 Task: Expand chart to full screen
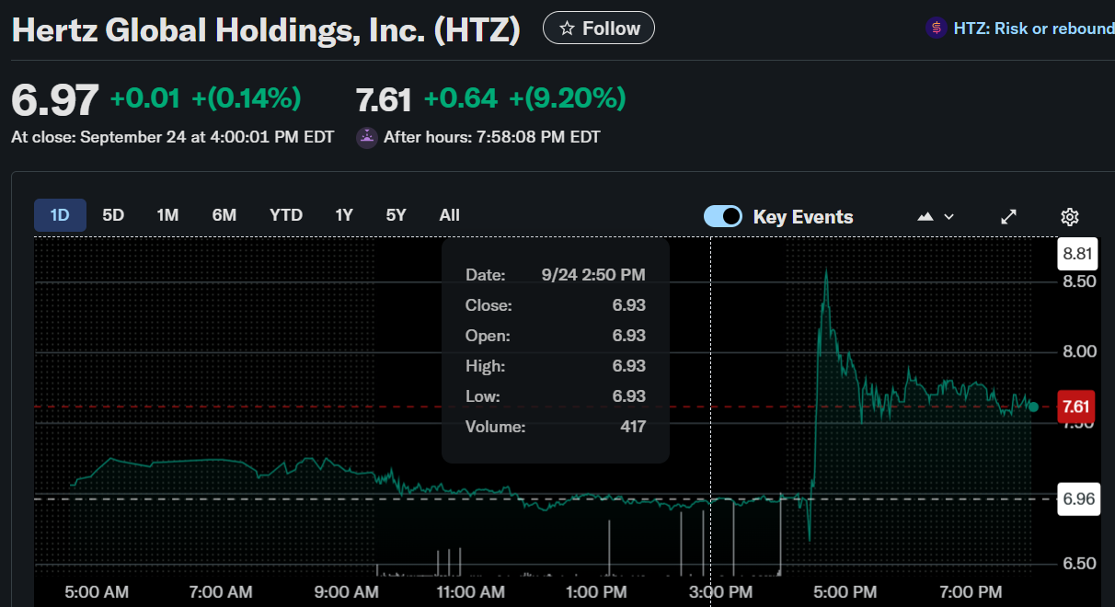(1009, 217)
